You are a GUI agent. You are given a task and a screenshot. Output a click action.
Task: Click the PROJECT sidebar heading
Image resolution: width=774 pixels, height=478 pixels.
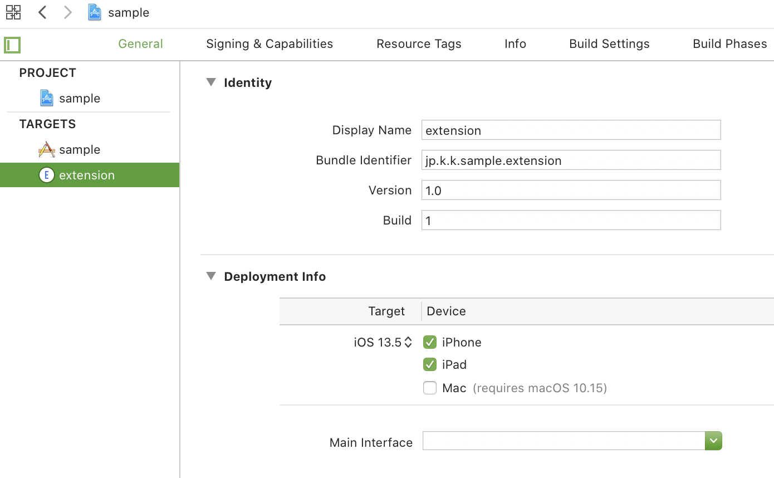tap(47, 73)
